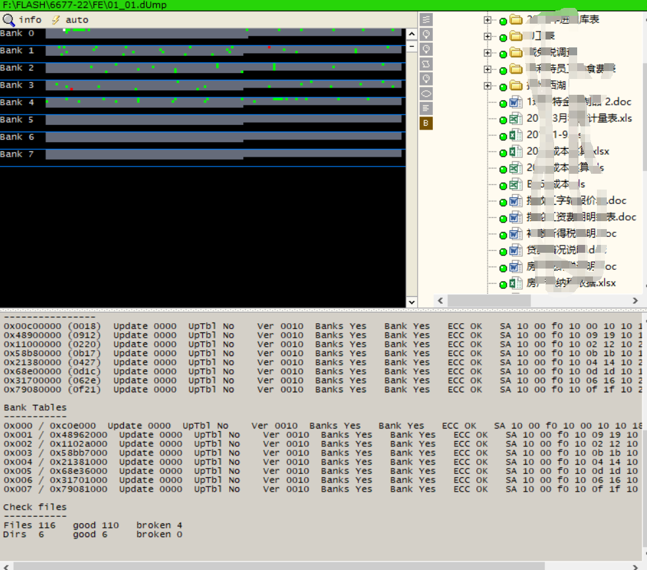Click the Files 116 count text
Image resolution: width=647 pixels, height=570 pixels.
(x=29, y=525)
